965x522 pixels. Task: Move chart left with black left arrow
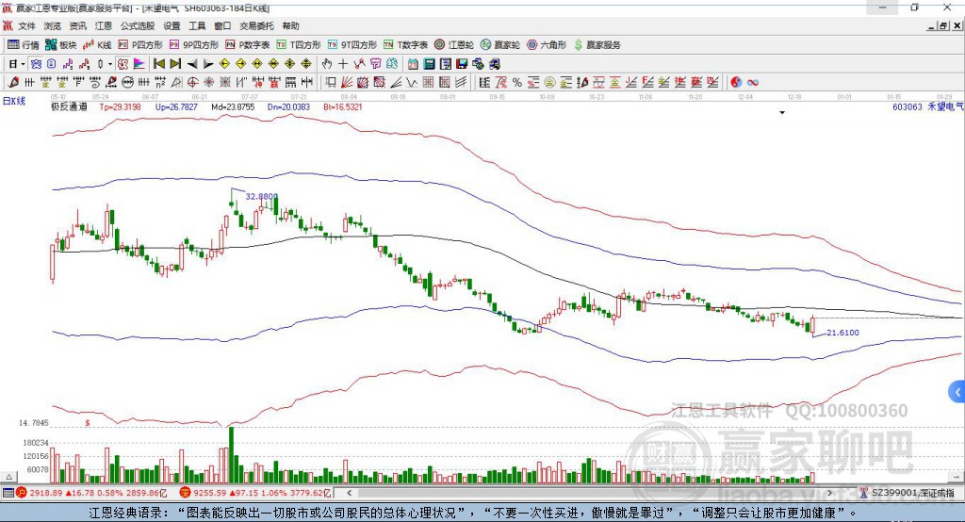pos(192,64)
